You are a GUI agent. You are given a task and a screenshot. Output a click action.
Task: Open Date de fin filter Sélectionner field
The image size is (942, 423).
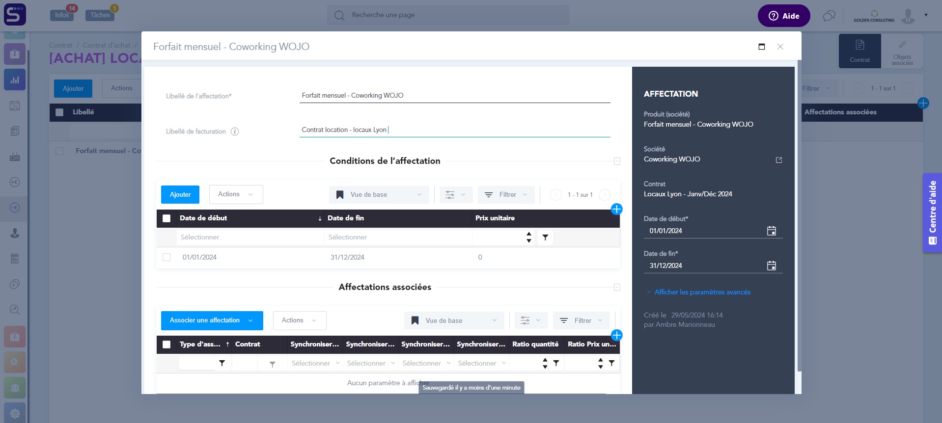pos(398,238)
